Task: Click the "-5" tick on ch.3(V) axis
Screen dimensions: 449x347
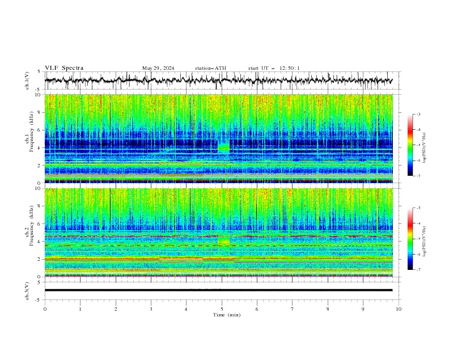Action: click(38, 300)
